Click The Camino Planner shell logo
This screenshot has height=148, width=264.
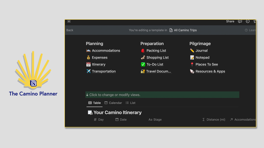33,70
